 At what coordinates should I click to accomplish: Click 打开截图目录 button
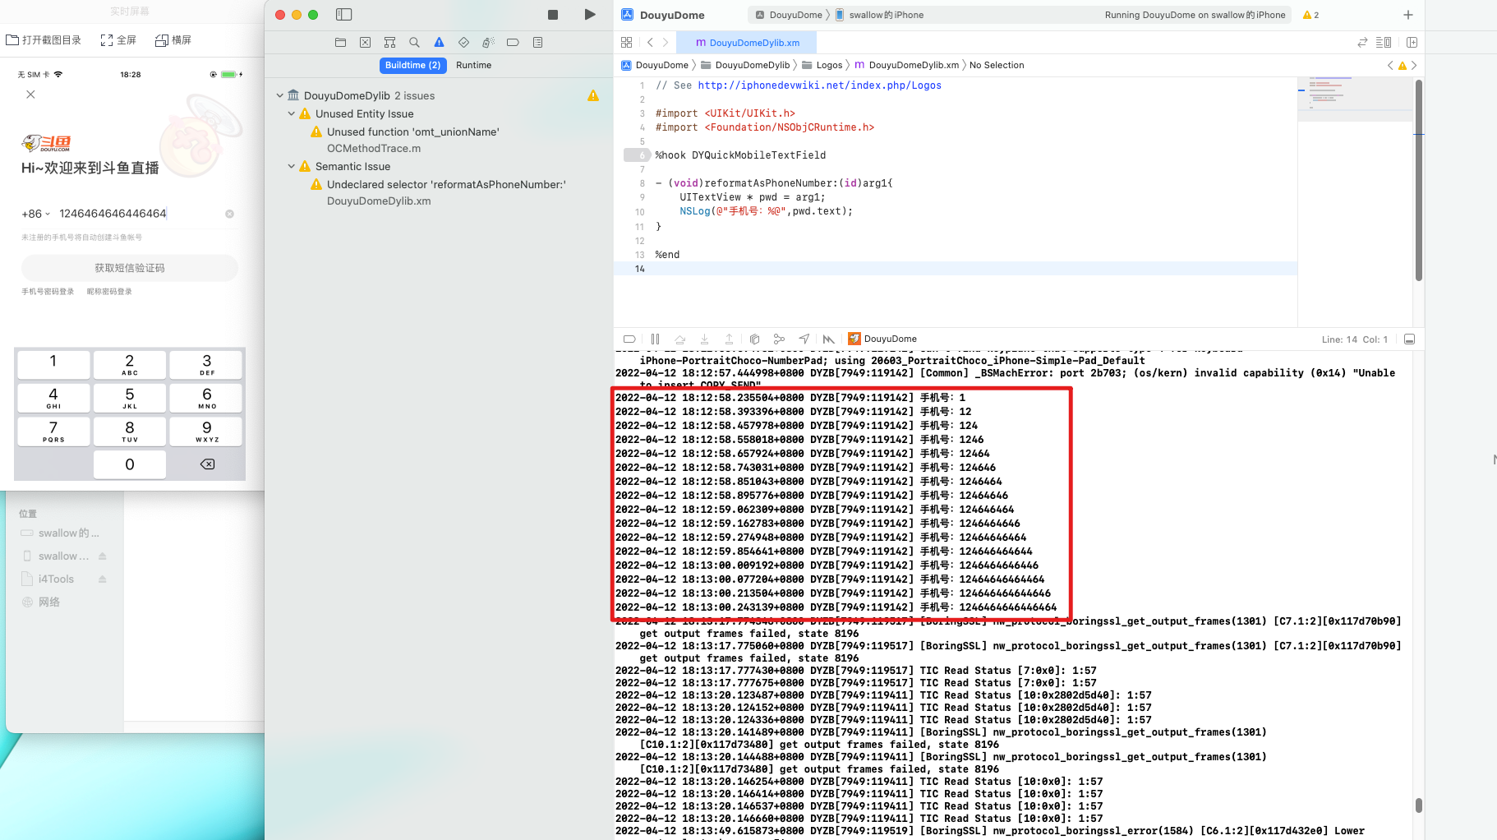[44, 39]
